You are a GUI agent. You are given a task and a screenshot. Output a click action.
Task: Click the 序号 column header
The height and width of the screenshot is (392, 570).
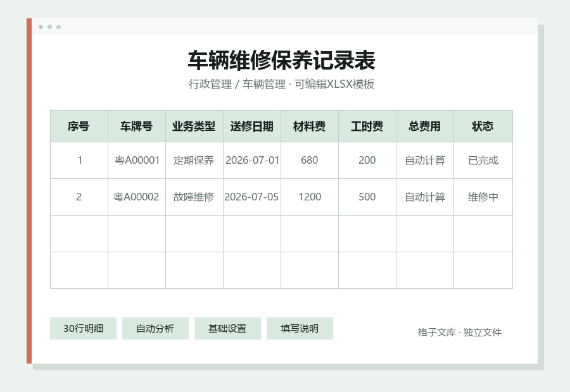[x=79, y=126]
